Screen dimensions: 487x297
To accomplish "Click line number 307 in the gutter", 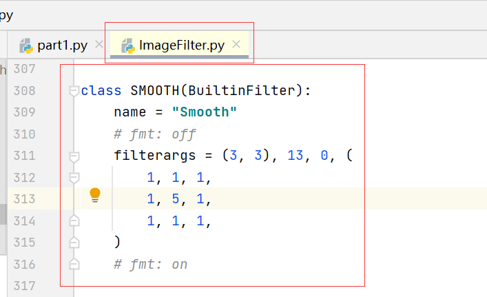I will (25, 69).
